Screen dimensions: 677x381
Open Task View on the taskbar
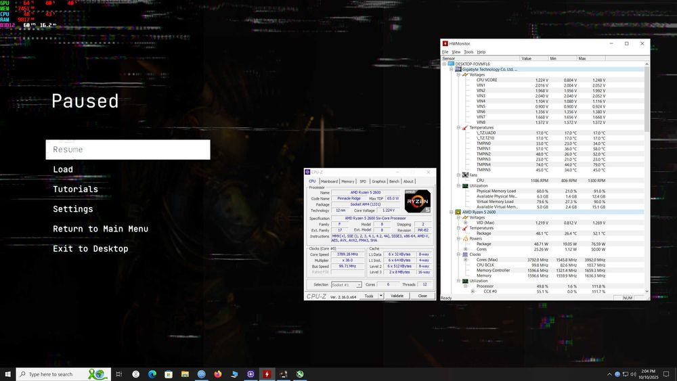tap(119, 374)
